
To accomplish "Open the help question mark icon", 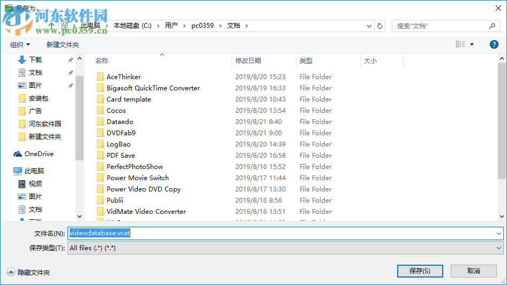I will 494,44.
